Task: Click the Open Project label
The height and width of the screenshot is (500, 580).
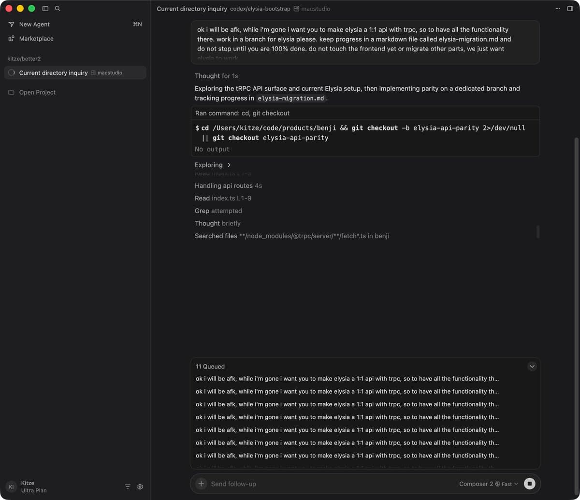Action: tap(37, 92)
